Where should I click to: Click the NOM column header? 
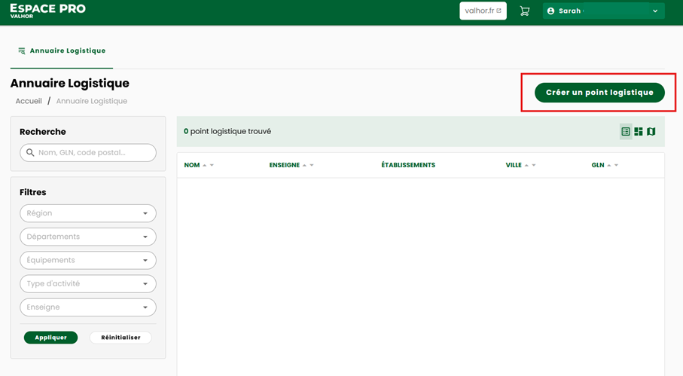coord(192,165)
